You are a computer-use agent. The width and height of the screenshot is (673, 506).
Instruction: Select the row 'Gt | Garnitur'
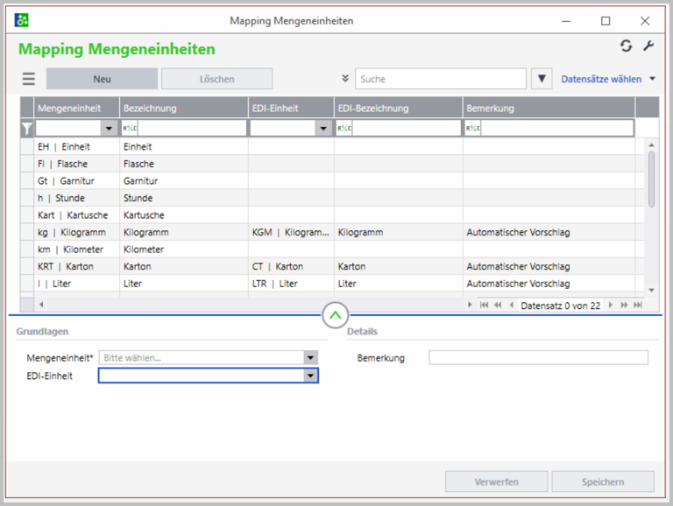click(x=332, y=181)
